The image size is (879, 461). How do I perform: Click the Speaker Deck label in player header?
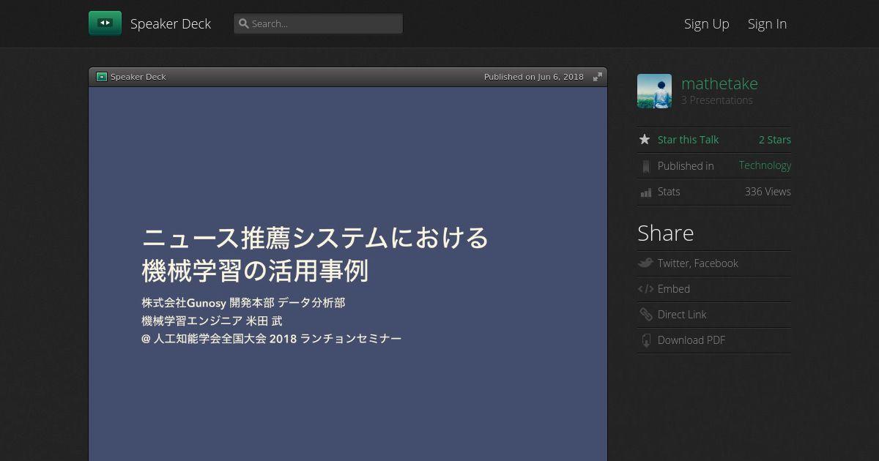[138, 77]
